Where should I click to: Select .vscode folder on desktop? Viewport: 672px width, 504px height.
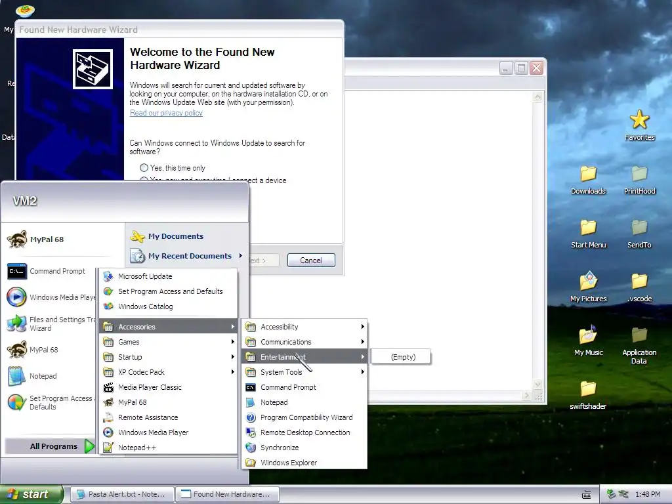(639, 286)
